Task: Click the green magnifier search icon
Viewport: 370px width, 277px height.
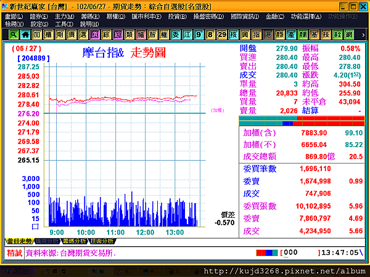Action: [x=14, y=34]
